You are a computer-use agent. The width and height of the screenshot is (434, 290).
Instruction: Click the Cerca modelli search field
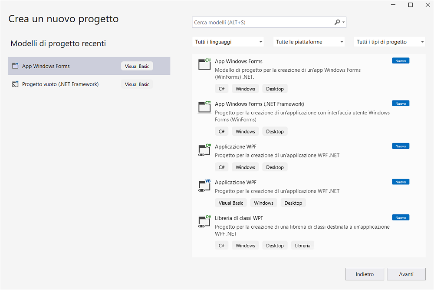(x=269, y=22)
